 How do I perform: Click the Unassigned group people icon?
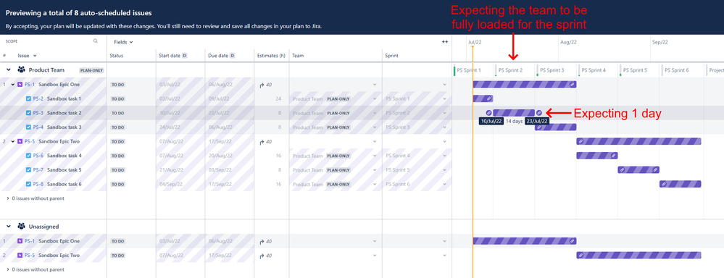click(x=21, y=227)
